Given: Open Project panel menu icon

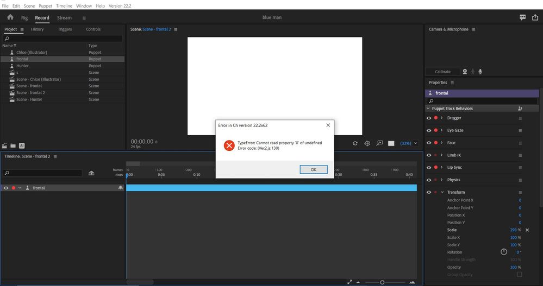Looking at the screenshot, I should [22, 30].
